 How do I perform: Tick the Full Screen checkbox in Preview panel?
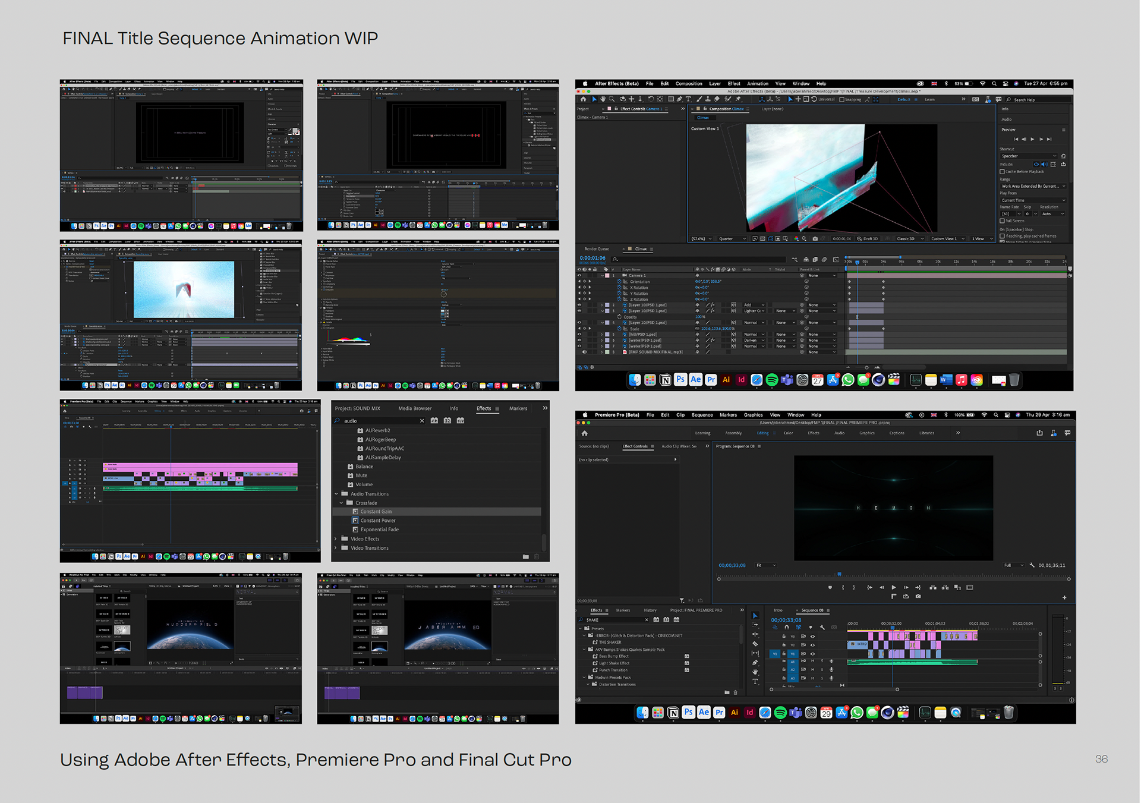pos(1003,221)
